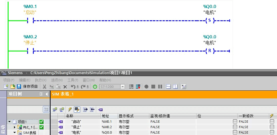Click the green power button icon
The image size is (277, 135).
point(95,87)
